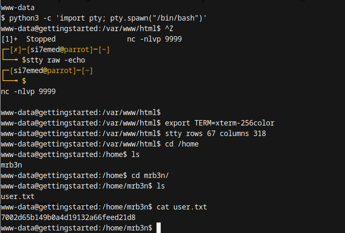The width and height of the screenshot is (345, 233).
Task: Click the 'cd /home' command text
Action: [x=181, y=144]
